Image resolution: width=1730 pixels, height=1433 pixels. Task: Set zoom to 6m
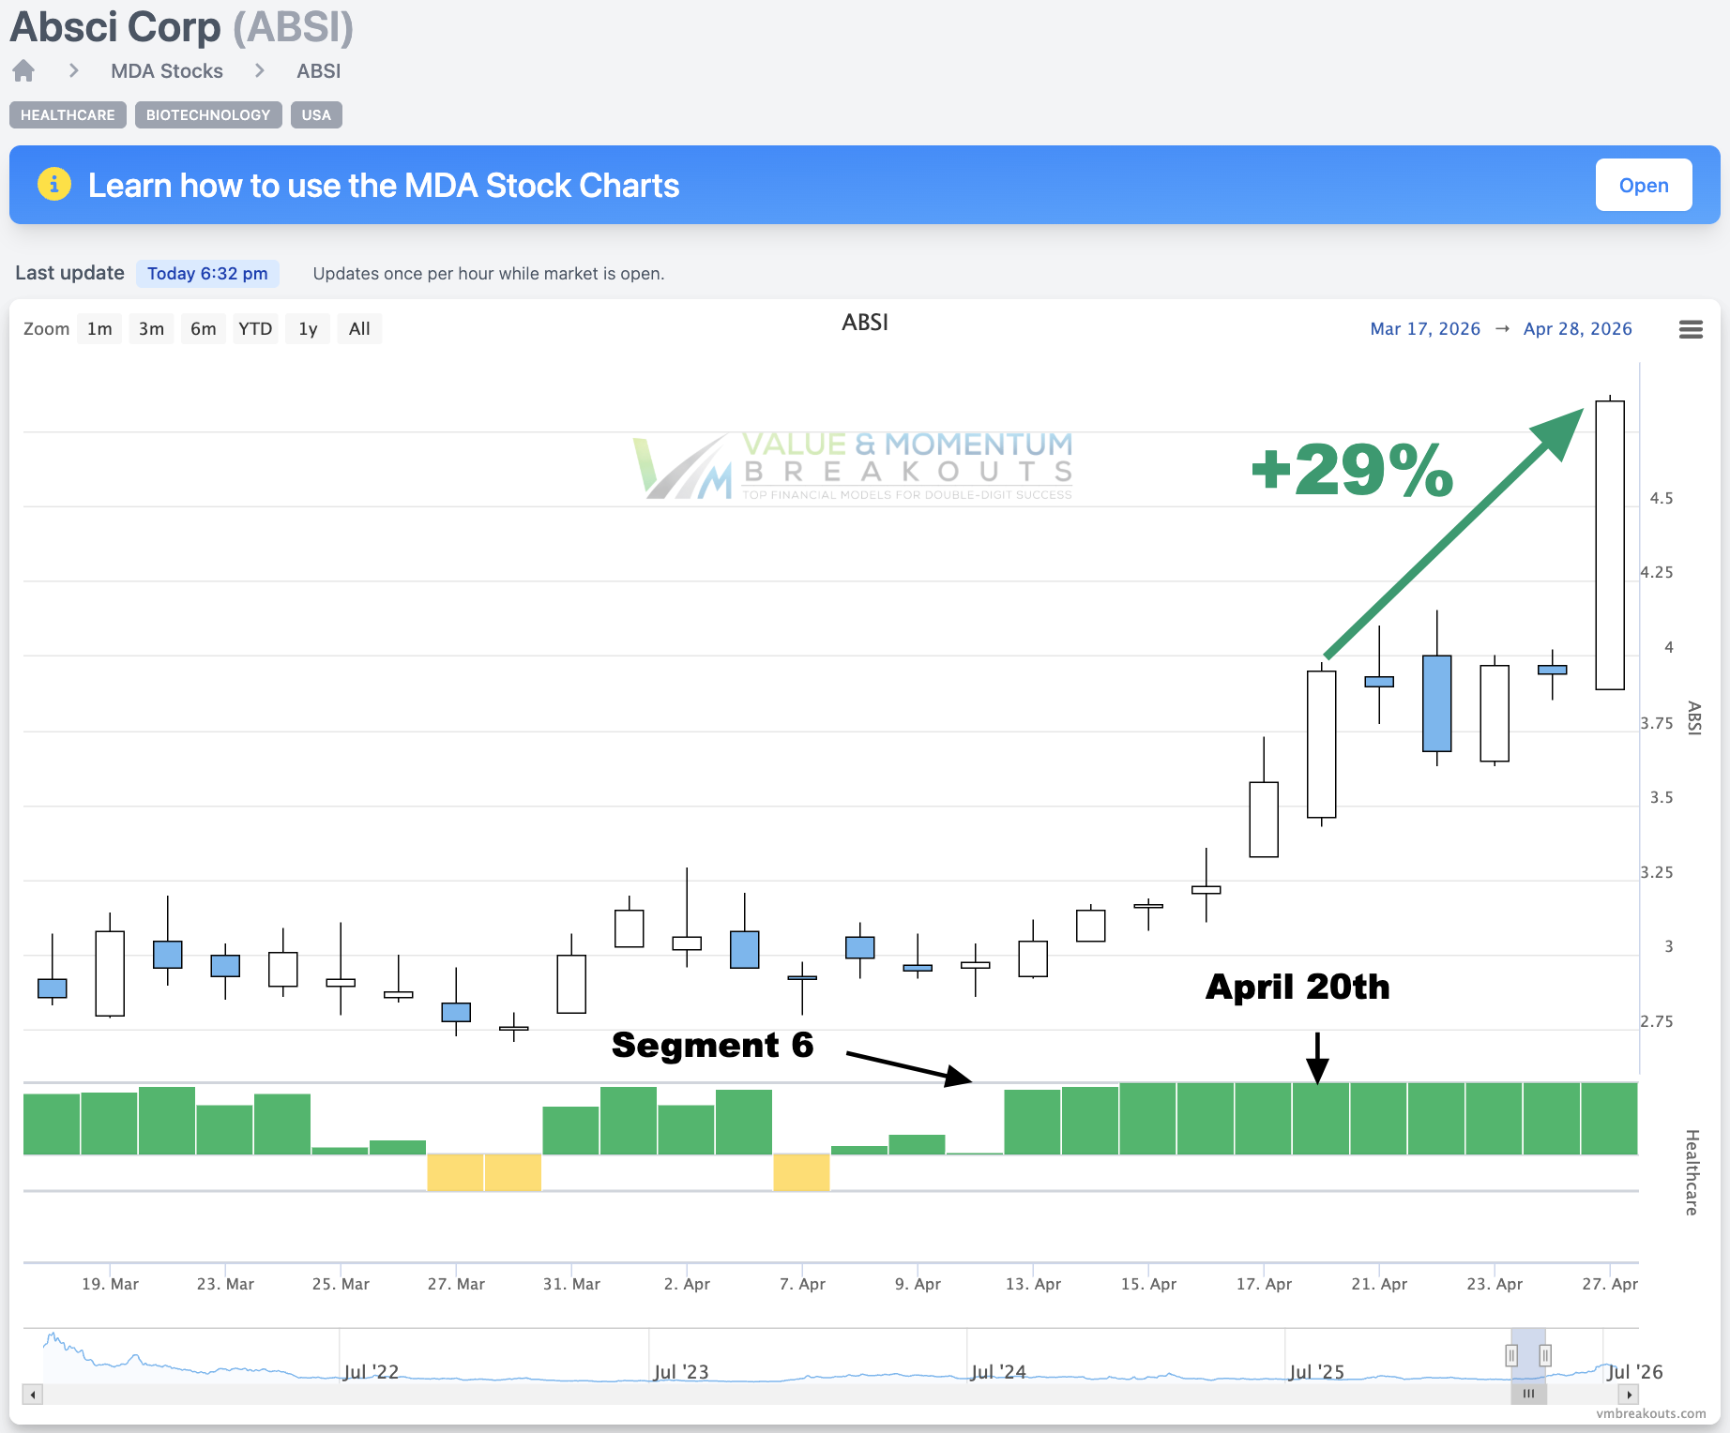204,329
